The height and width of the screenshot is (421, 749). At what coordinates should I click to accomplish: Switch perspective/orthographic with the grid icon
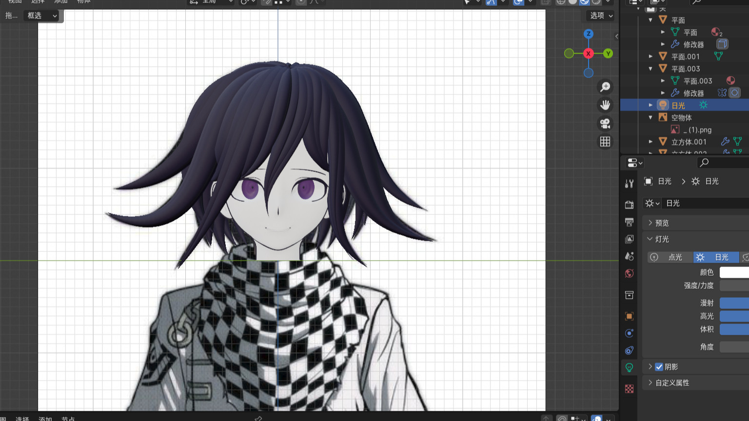tap(605, 142)
